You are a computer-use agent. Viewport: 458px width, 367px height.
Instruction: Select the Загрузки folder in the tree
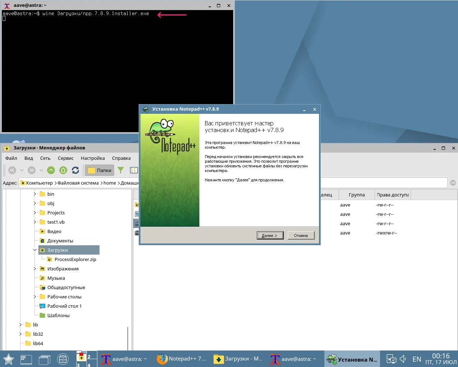point(69,250)
